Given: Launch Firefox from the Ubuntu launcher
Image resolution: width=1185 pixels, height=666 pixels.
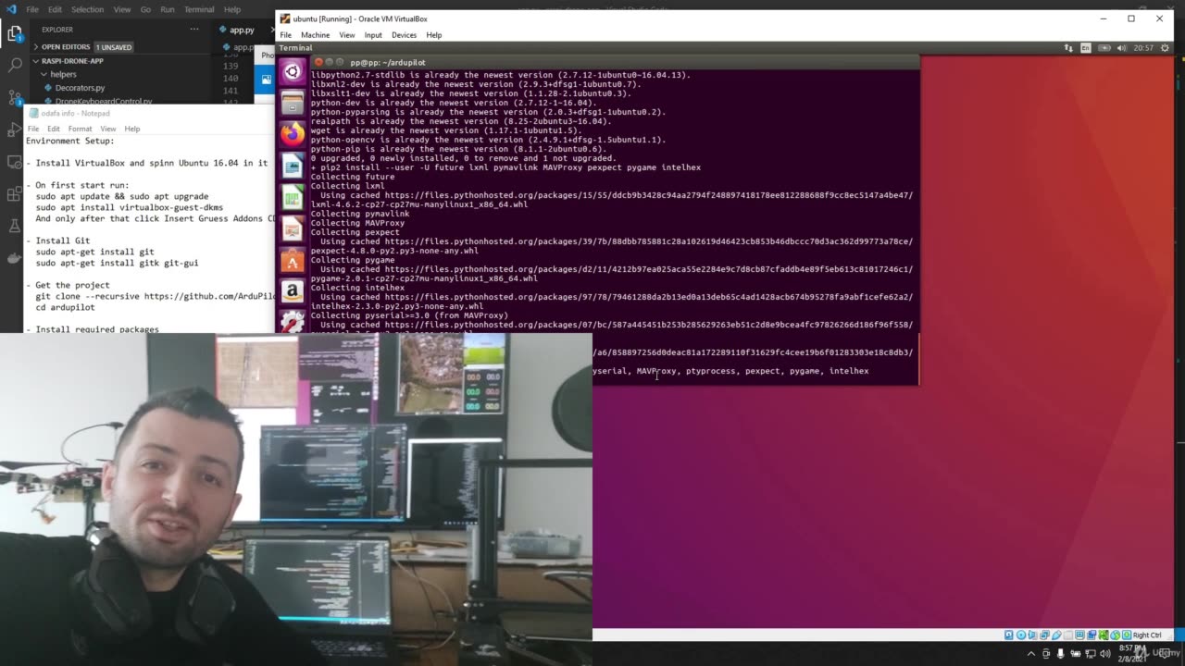Looking at the screenshot, I should pos(293,134).
